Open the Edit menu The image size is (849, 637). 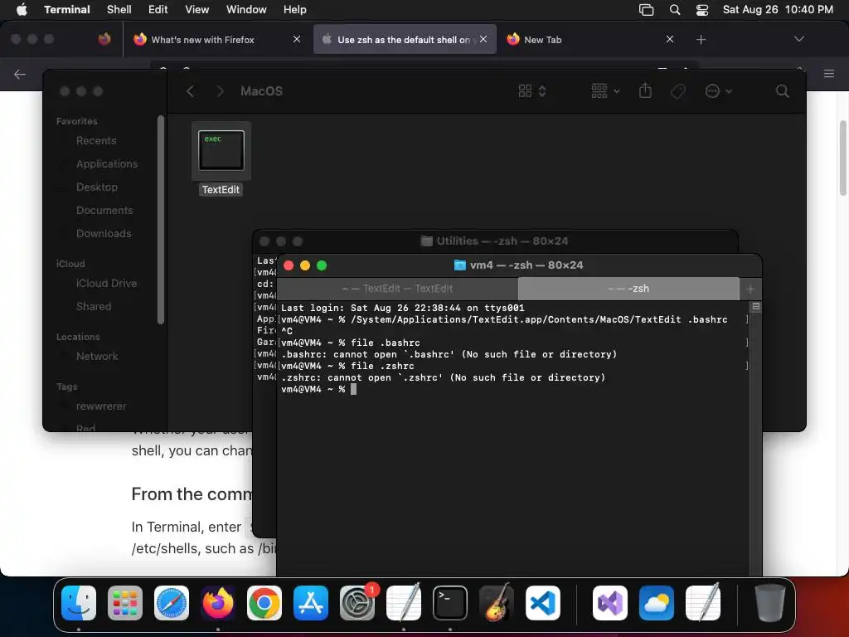click(158, 9)
